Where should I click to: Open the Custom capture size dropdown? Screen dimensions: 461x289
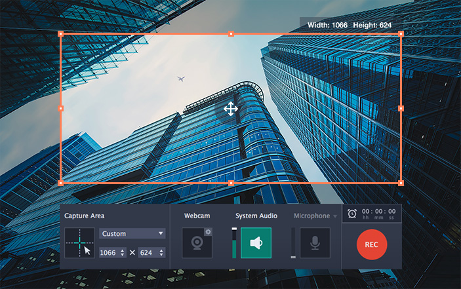[132, 233]
